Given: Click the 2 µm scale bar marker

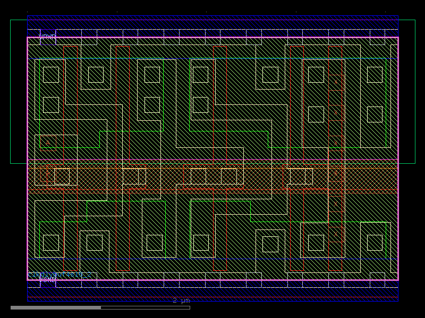Looking at the screenshot, I should click(181, 301).
